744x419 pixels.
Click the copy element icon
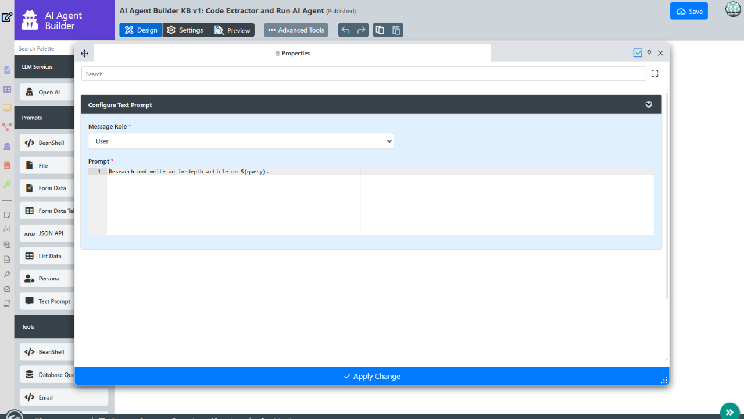click(x=380, y=30)
